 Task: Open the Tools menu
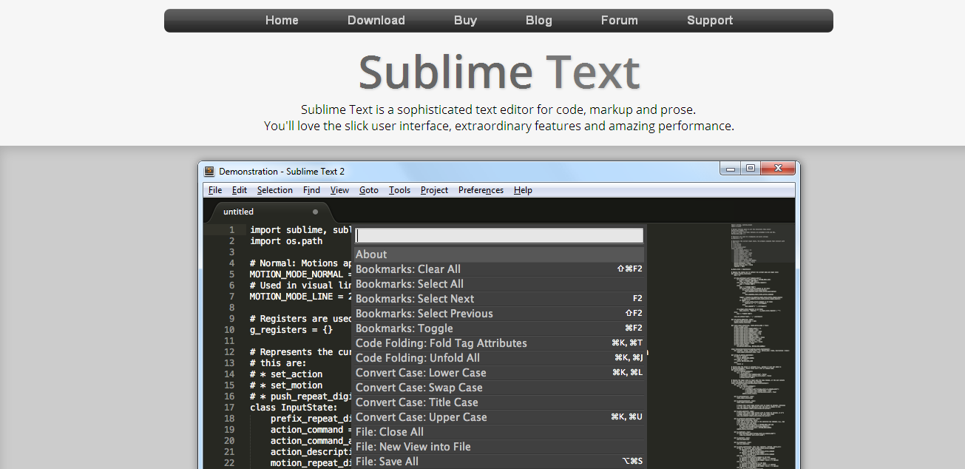point(399,190)
